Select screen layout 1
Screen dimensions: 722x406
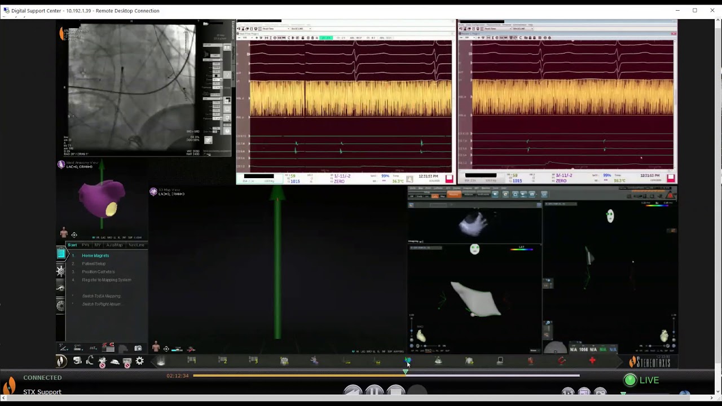(192, 360)
